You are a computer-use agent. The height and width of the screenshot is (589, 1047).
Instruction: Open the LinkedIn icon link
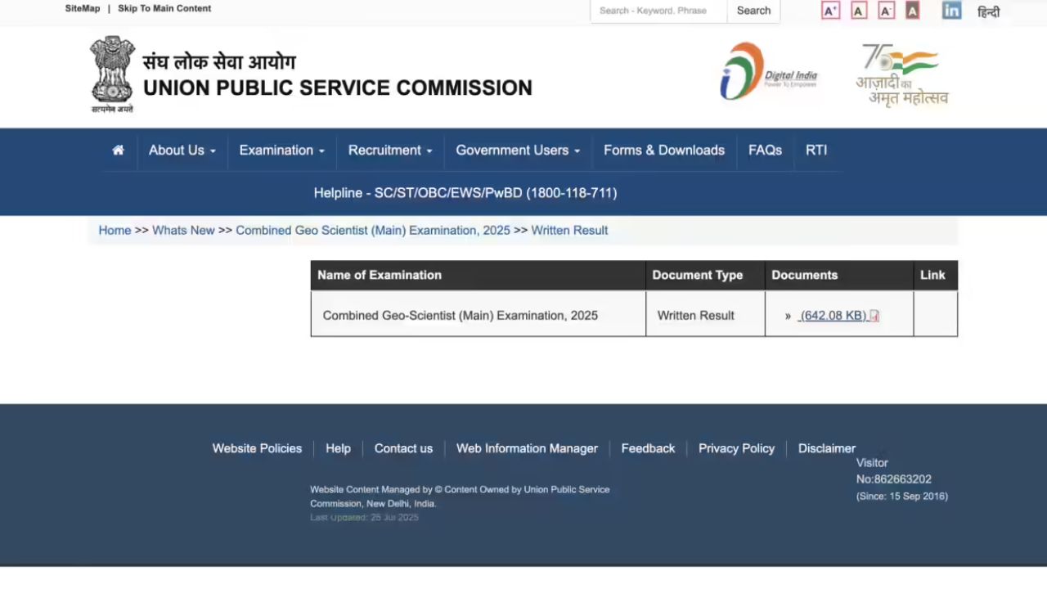[x=951, y=11]
